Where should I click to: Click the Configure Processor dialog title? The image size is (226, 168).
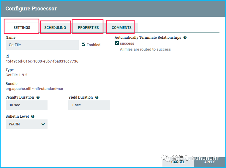[31, 9]
